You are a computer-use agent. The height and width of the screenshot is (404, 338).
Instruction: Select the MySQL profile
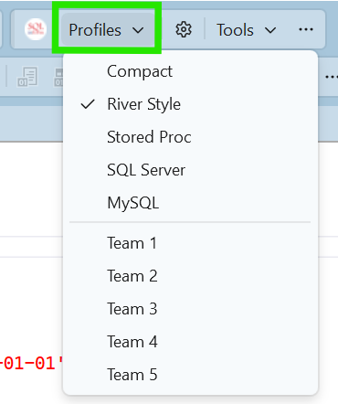click(190, 203)
